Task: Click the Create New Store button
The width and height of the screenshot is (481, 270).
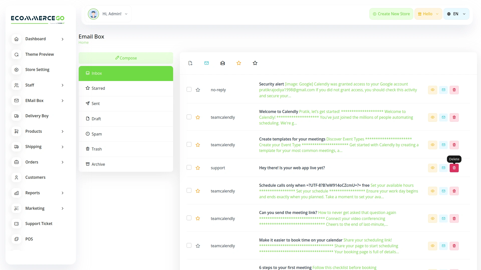Action: pyautogui.click(x=391, y=14)
